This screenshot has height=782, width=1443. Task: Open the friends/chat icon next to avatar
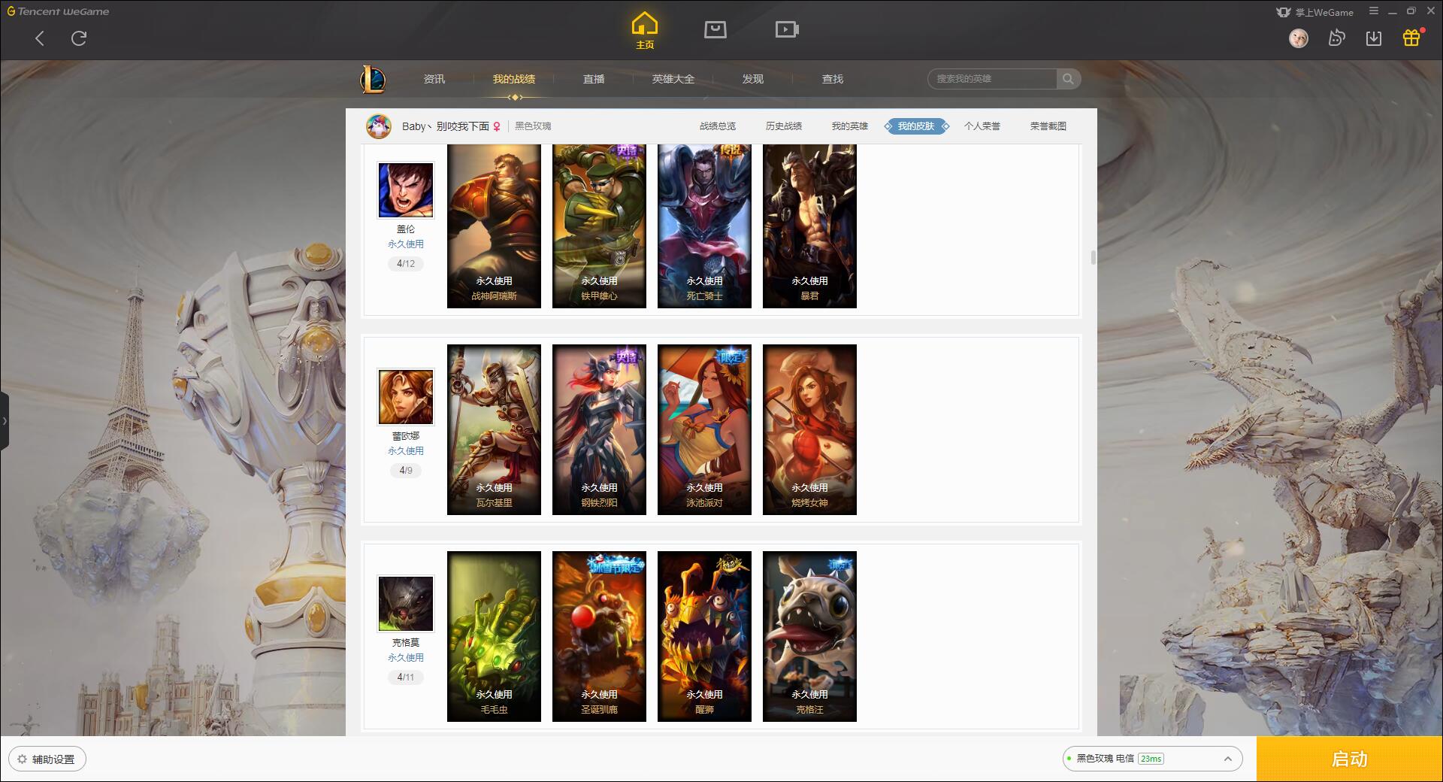click(1336, 38)
